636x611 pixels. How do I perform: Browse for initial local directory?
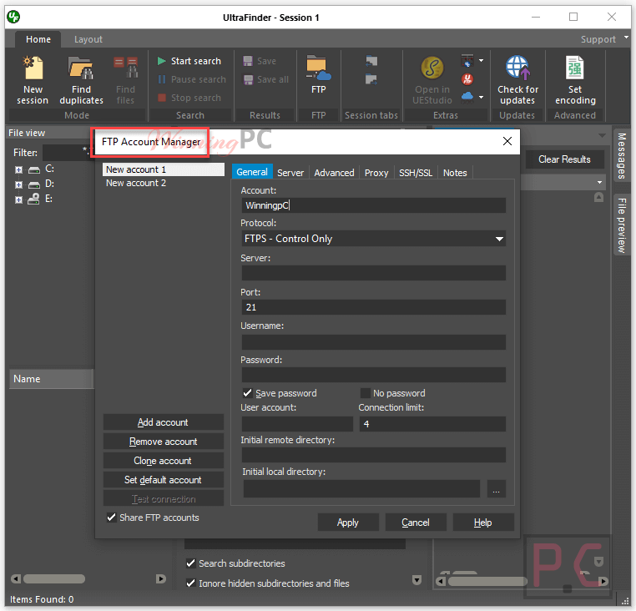(496, 489)
